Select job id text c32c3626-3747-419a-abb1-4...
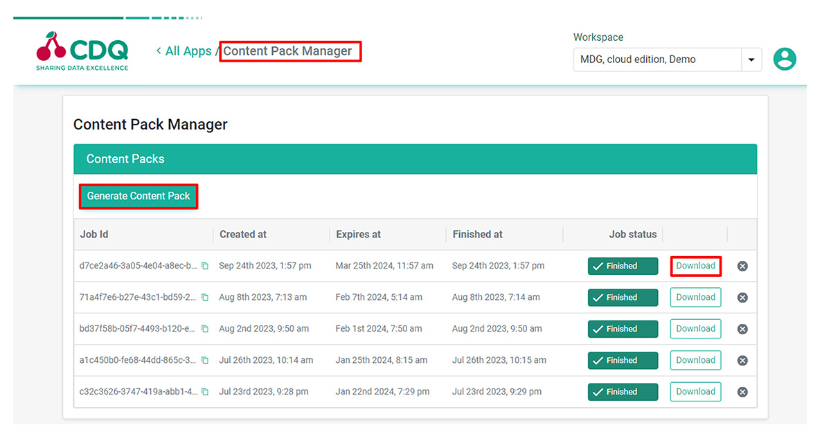This screenshot has height=441, width=831. (x=138, y=392)
